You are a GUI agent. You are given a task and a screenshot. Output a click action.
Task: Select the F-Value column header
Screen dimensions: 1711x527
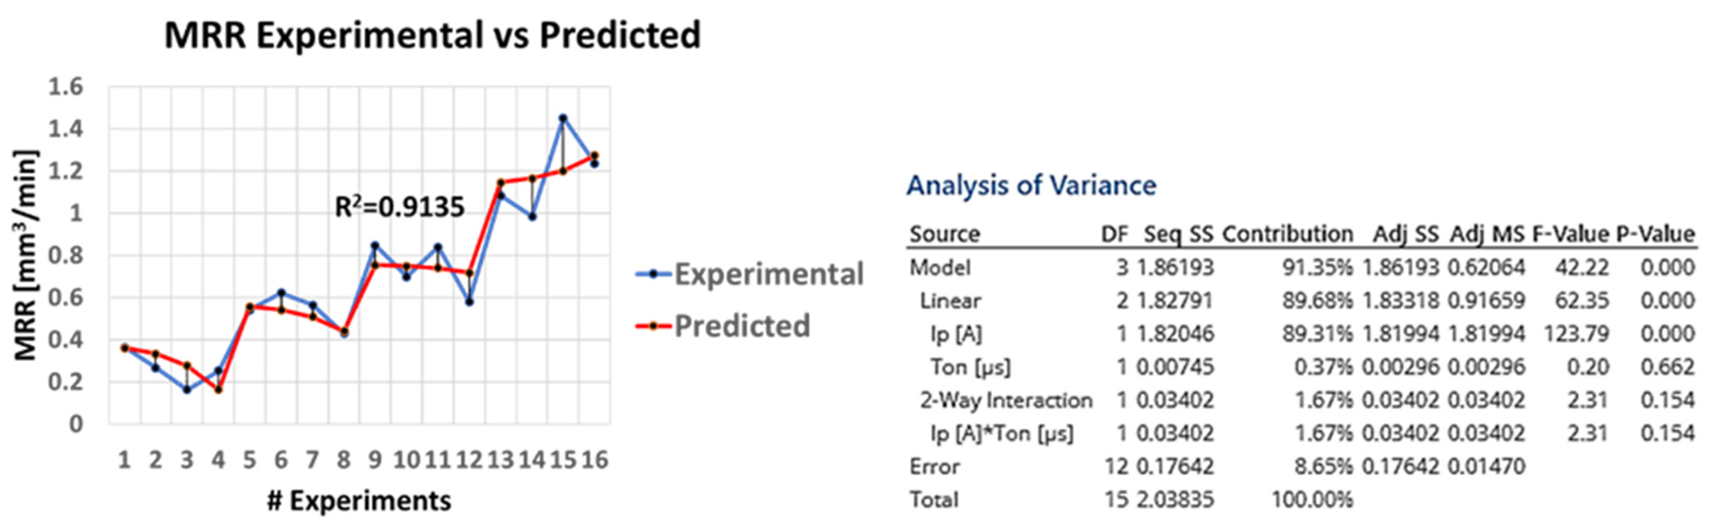coord(1570,234)
